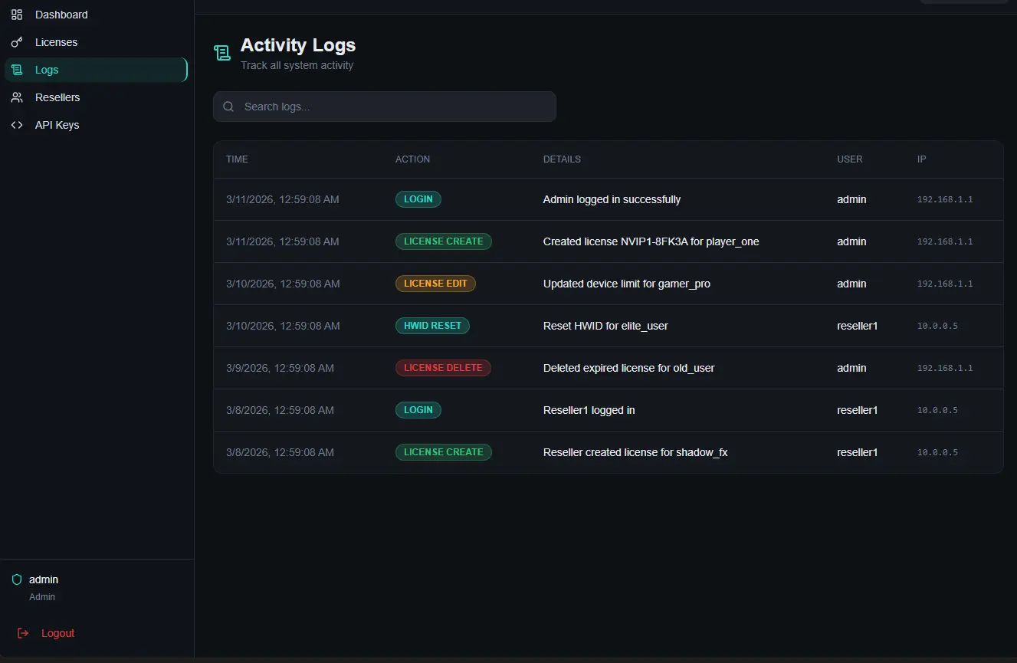The image size is (1017, 663).
Task: Click the orange LICENSE EDIT badge
Action: click(435, 284)
